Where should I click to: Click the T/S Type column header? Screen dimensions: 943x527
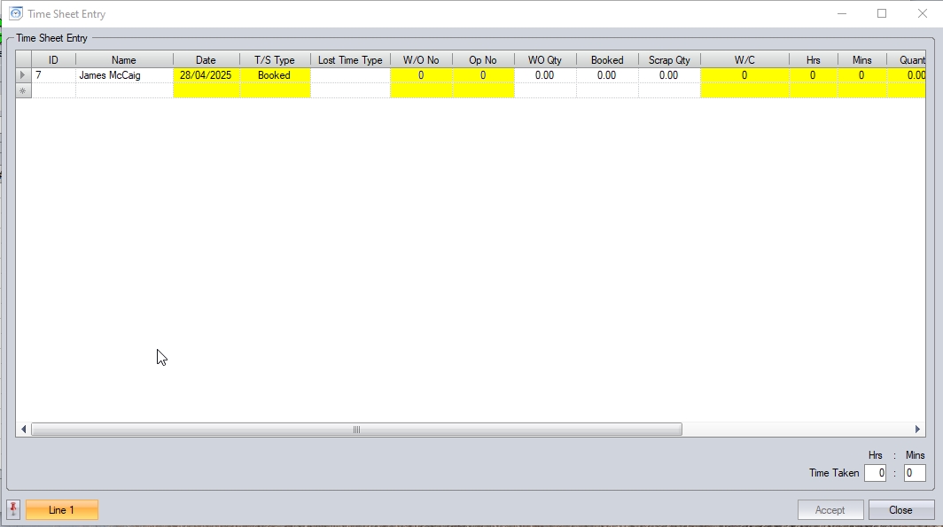[x=274, y=60]
